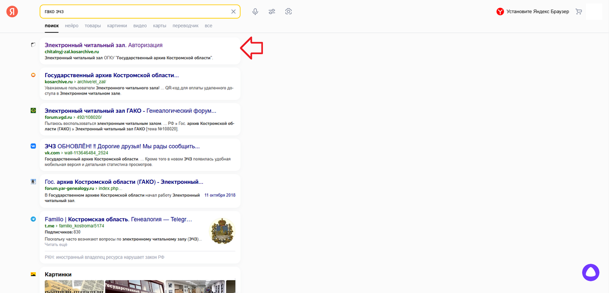Click the Telegram favicon of t.me result
This screenshot has width=609, height=293.
pos(33,219)
